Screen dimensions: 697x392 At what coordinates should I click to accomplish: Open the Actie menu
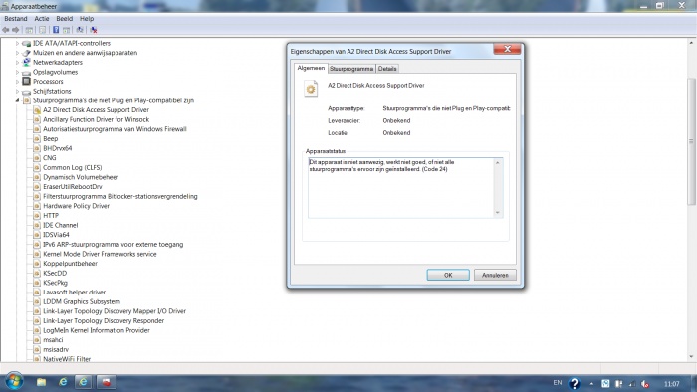pos(42,19)
